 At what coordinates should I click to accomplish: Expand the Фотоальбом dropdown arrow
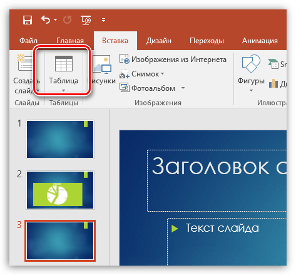[x=183, y=88]
